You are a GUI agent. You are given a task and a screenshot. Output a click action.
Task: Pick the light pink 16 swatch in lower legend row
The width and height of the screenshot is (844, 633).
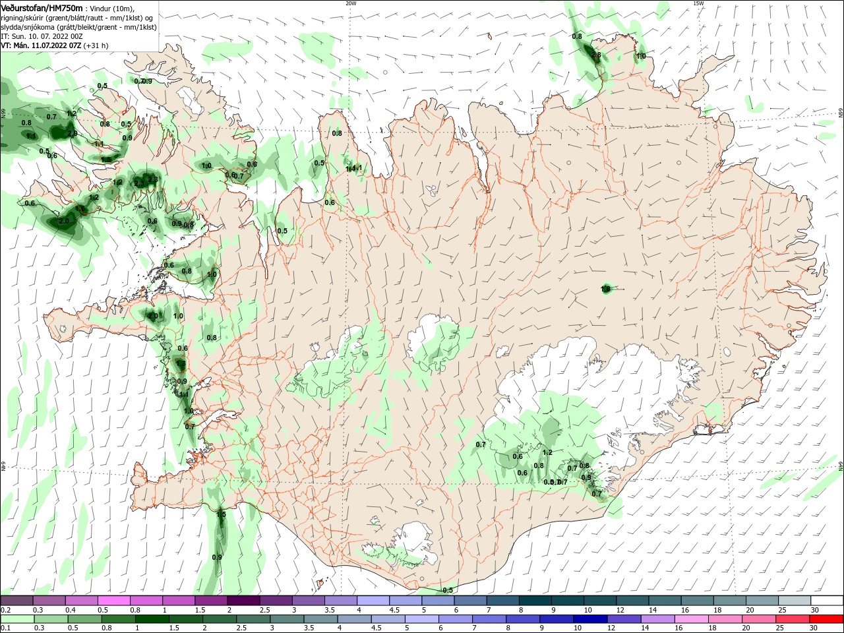pos(692,619)
